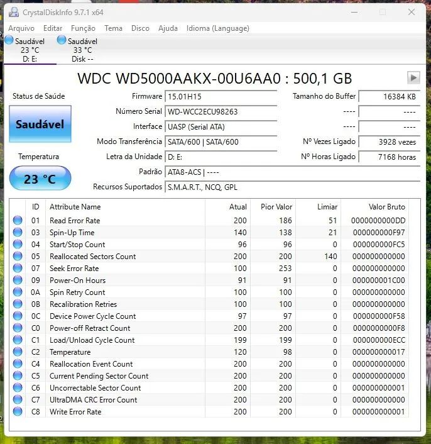Click the Letra da Unidade field D: E:
Viewport: 431px width, 444px height.
221,157
